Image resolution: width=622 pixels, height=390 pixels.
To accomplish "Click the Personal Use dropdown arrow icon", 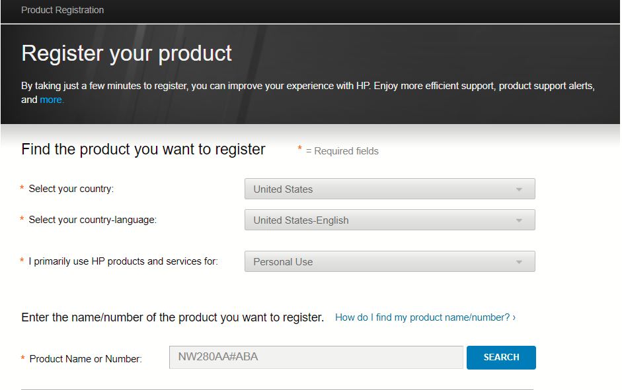I will [519, 262].
